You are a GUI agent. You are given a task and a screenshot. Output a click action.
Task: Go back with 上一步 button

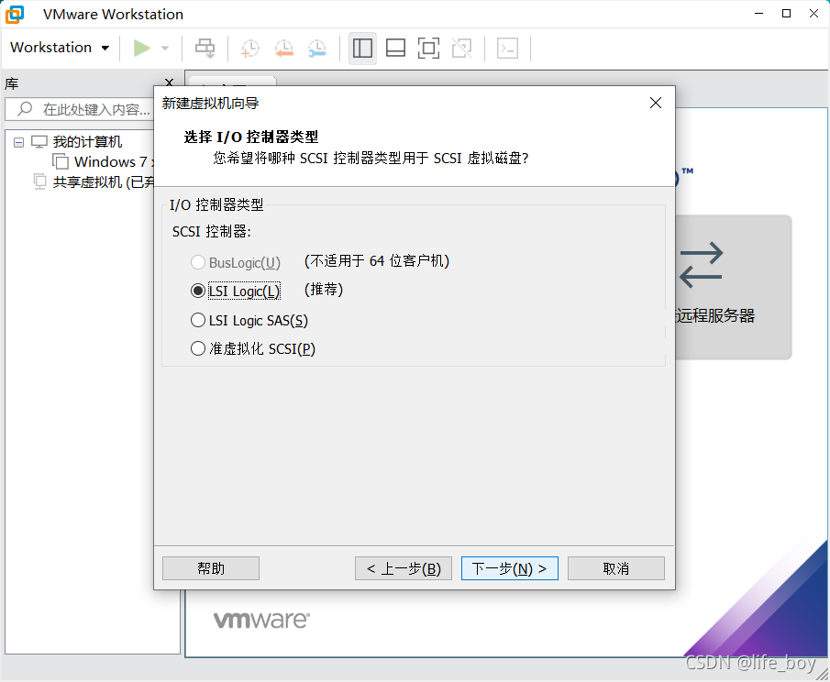pyautogui.click(x=404, y=568)
